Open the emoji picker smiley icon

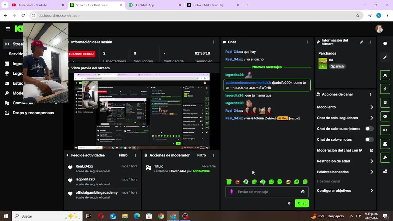pyautogui.click(x=303, y=192)
